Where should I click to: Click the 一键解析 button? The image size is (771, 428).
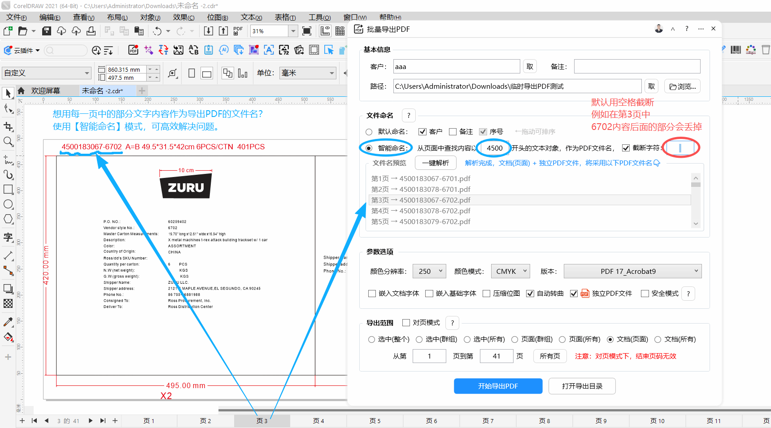pyautogui.click(x=435, y=163)
